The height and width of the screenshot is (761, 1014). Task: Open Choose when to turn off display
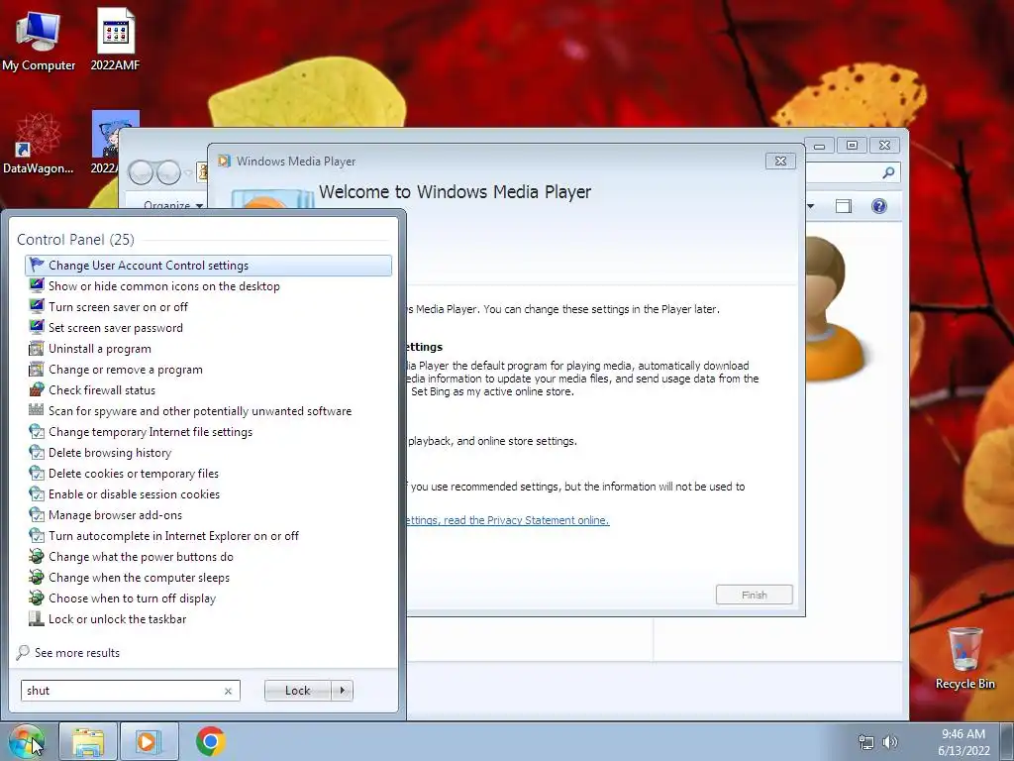[x=208, y=598]
